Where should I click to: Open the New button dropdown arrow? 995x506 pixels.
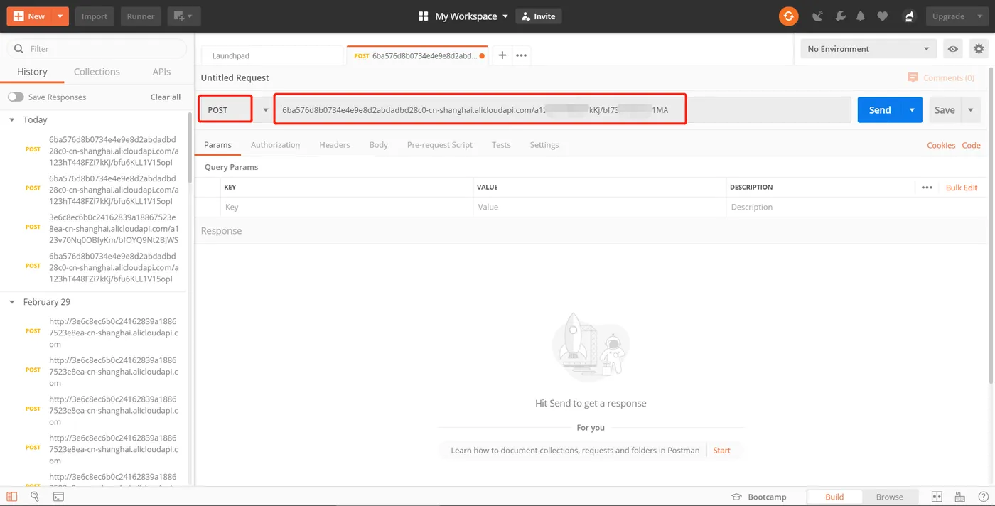tap(60, 16)
